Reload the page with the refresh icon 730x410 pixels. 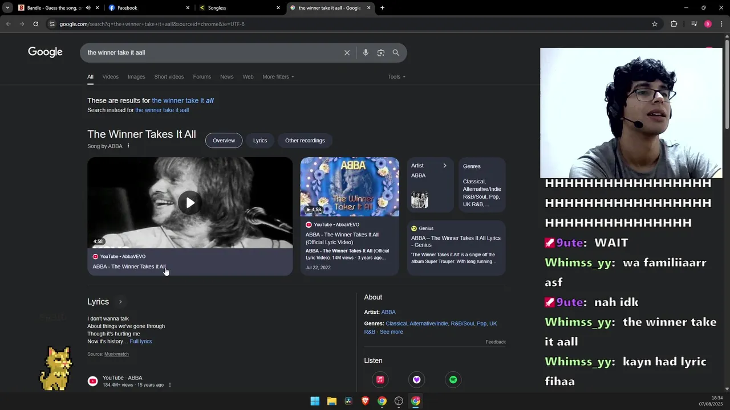35,24
